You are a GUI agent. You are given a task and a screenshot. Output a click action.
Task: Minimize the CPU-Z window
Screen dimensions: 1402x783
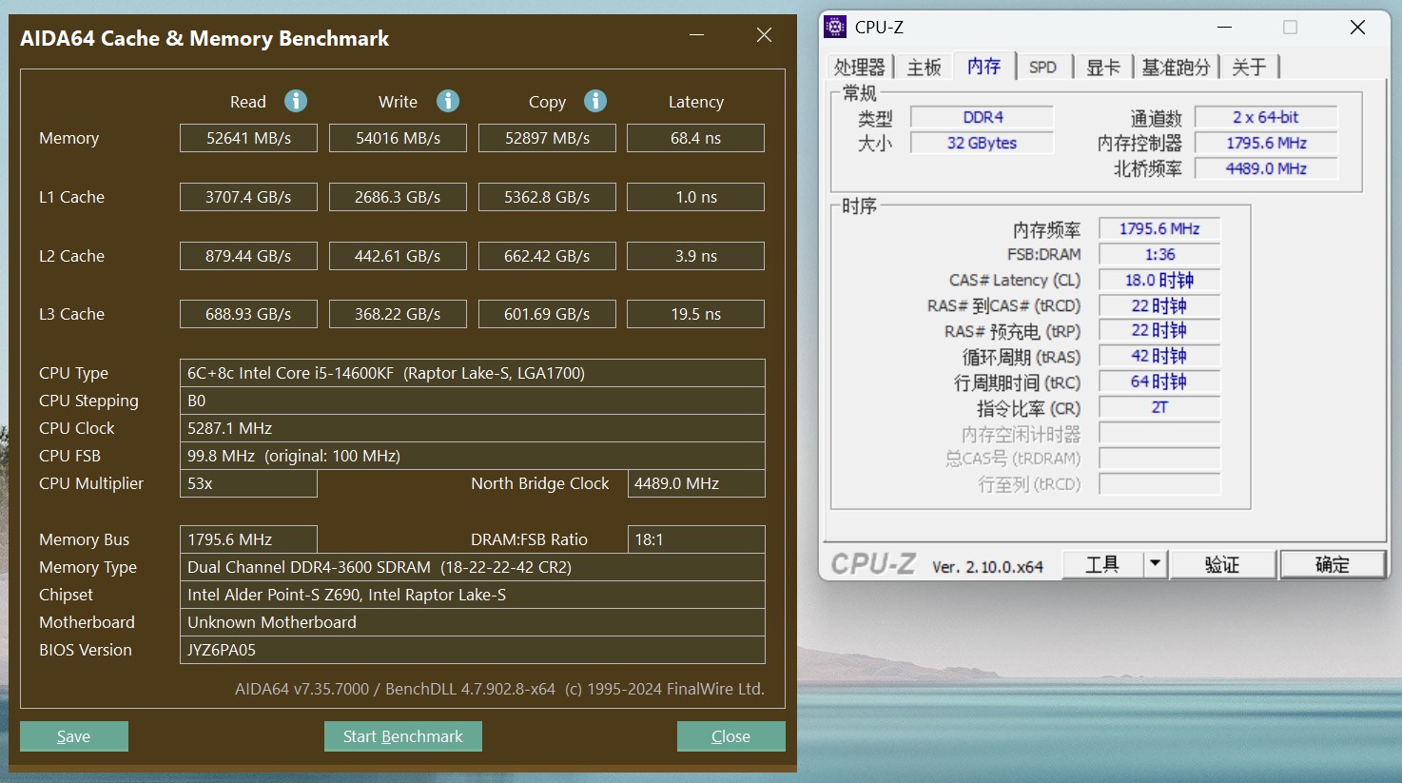click(x=1224, y=28)
